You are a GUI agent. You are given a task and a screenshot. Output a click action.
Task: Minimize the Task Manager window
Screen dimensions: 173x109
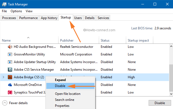point(143,4)
